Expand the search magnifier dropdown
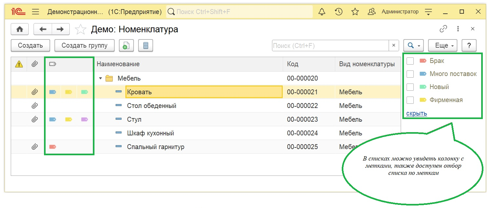Viewport: 503px width, 214px height. 413,46
